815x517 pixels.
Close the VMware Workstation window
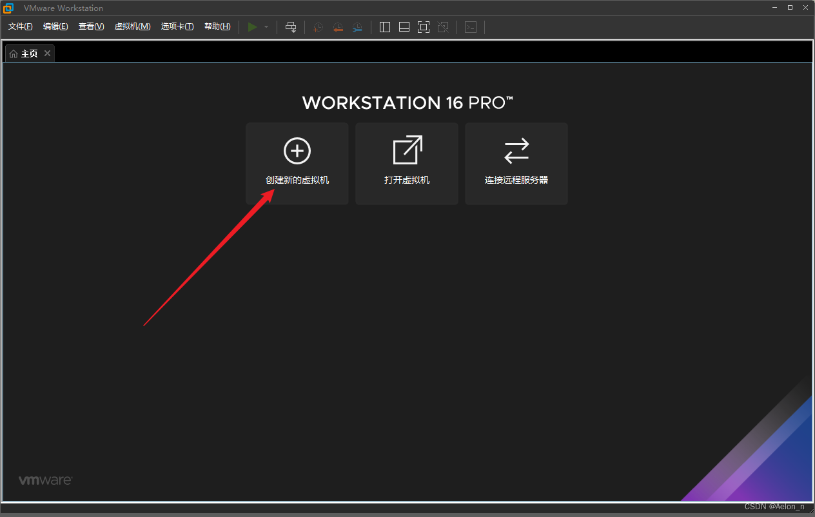tap(805, 8)
